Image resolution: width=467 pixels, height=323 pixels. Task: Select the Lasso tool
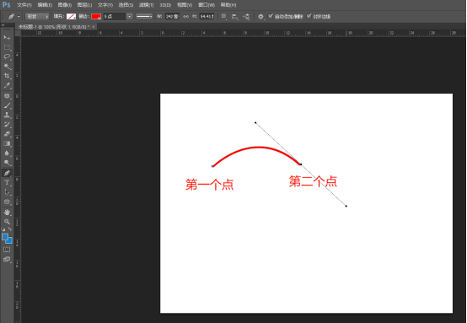coord(7,57)
